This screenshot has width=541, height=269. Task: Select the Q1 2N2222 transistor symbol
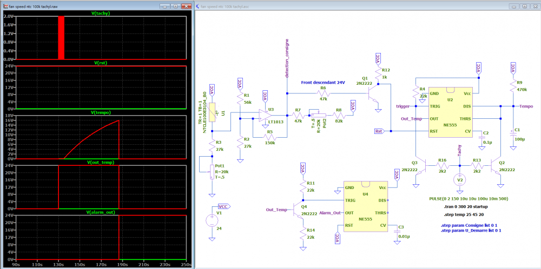click(x=372, y=93)
